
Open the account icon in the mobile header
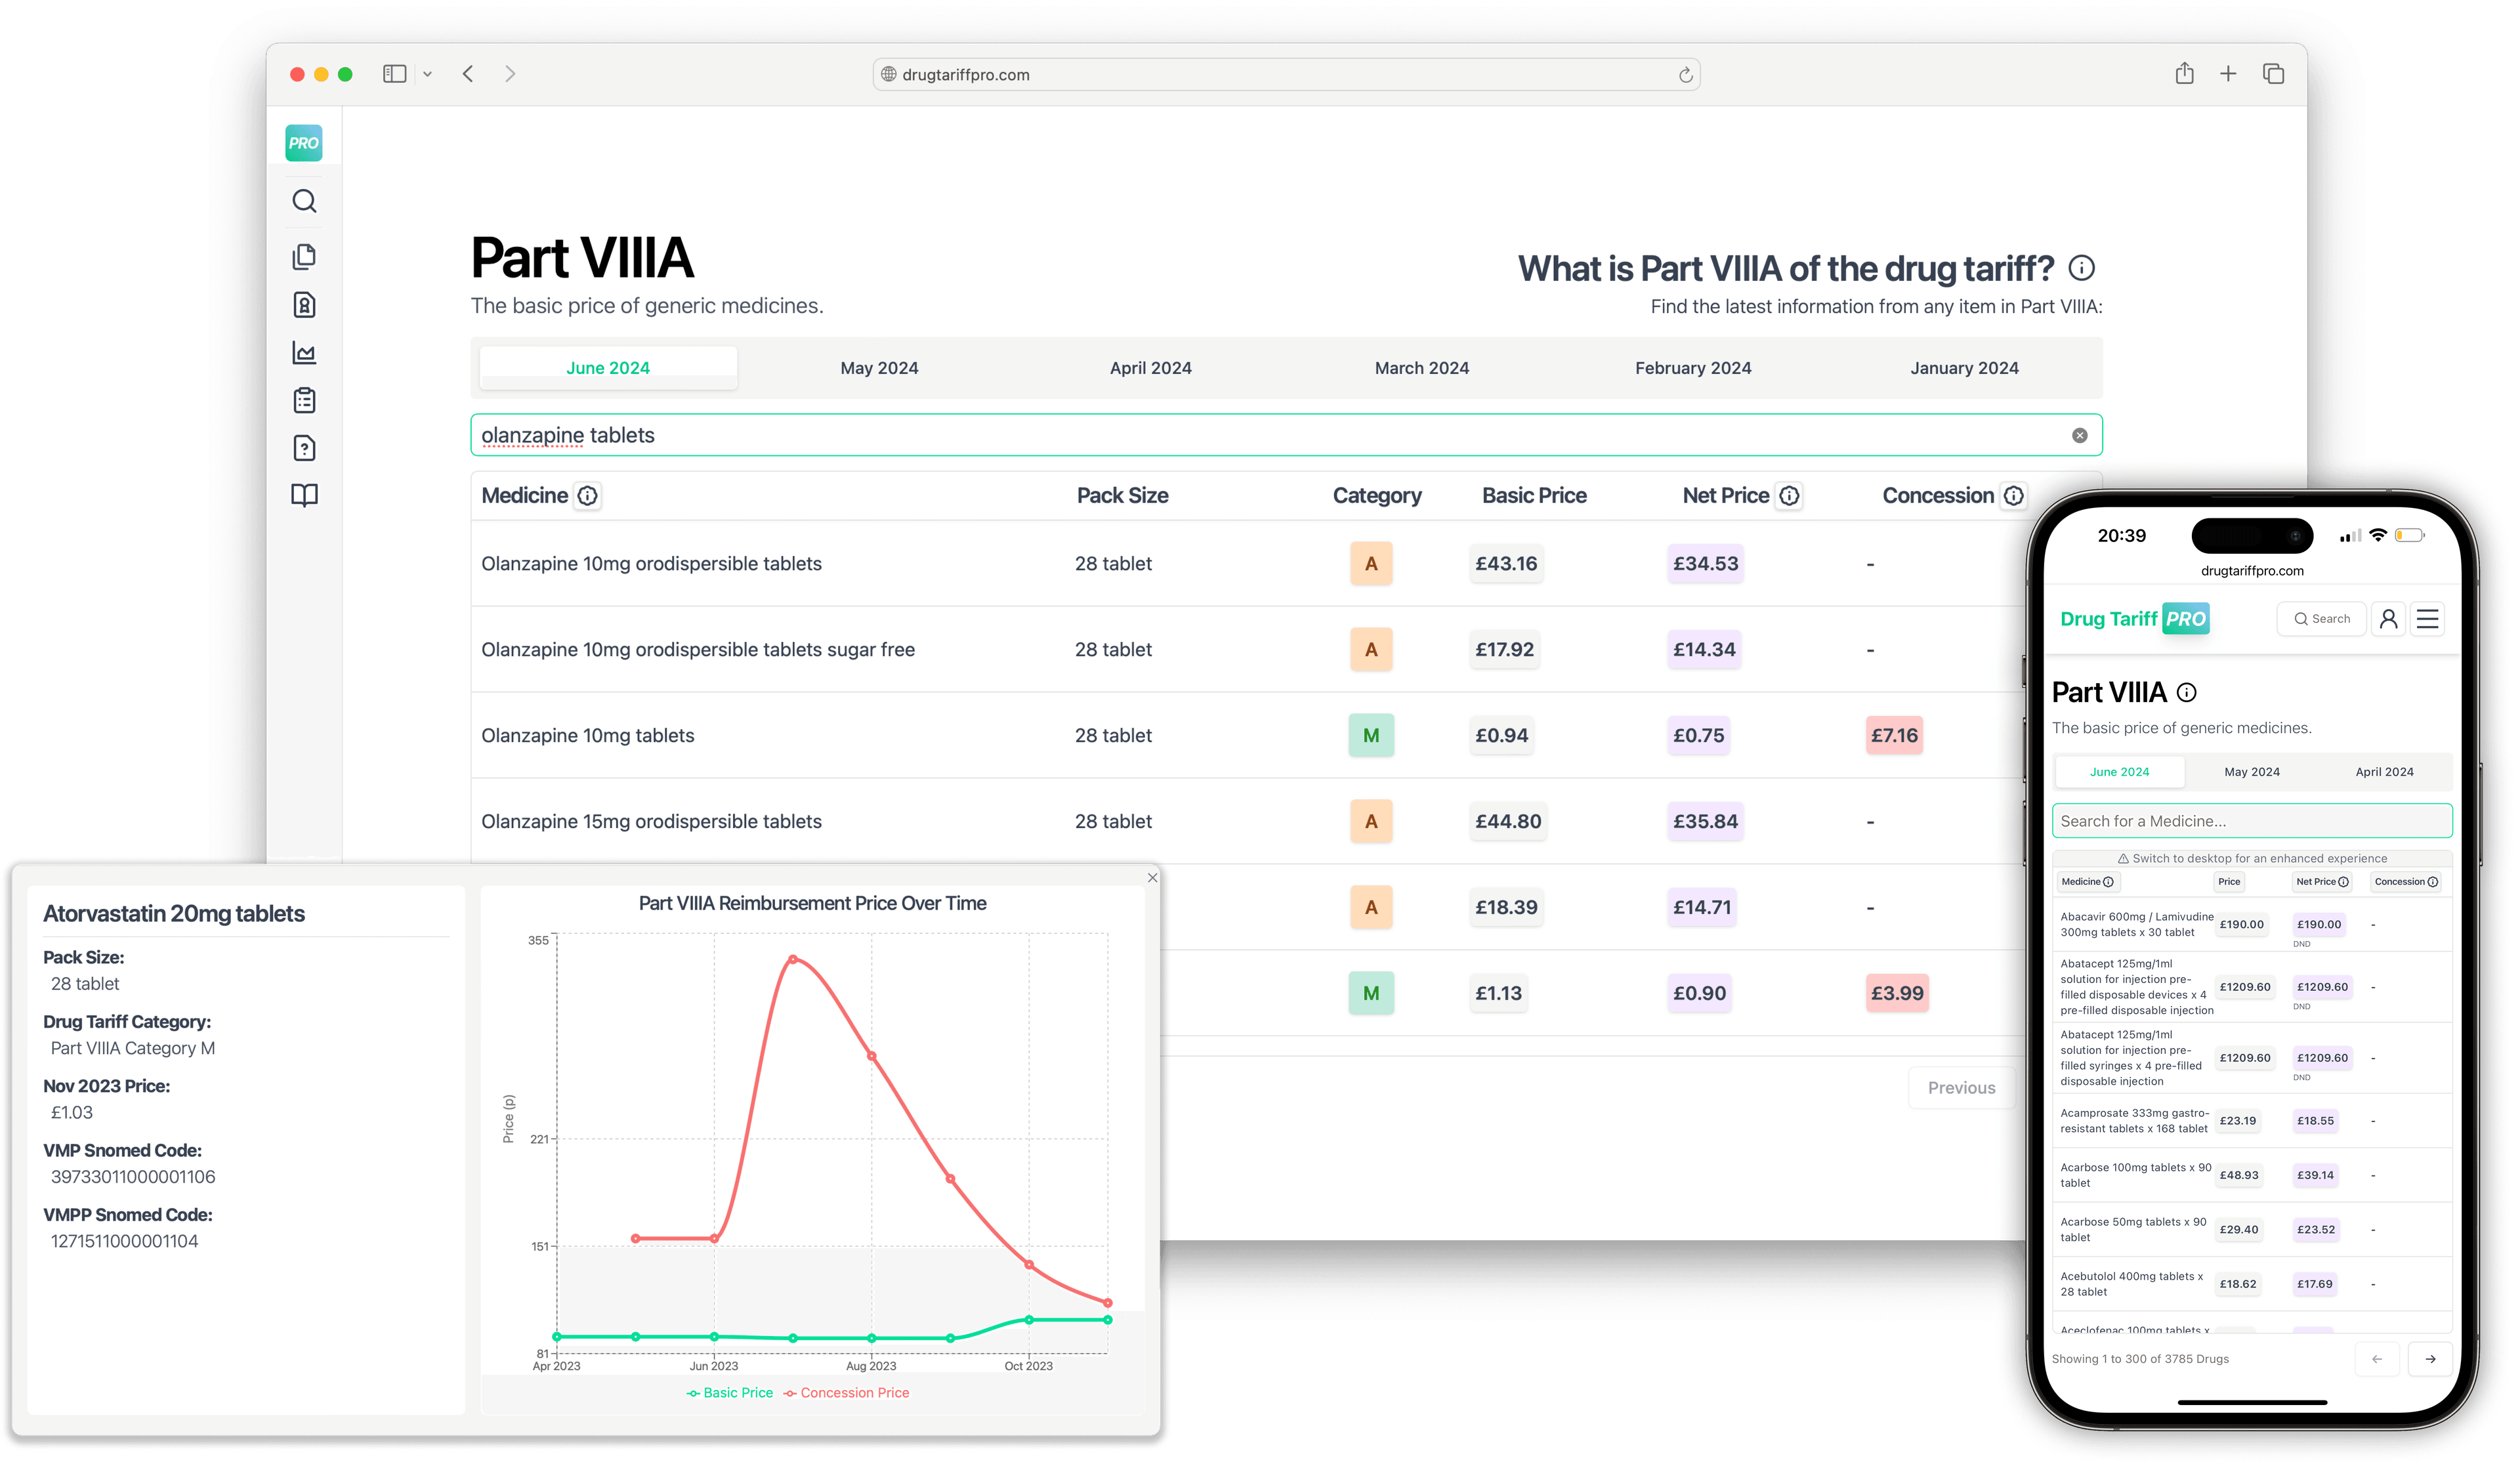2389,618
